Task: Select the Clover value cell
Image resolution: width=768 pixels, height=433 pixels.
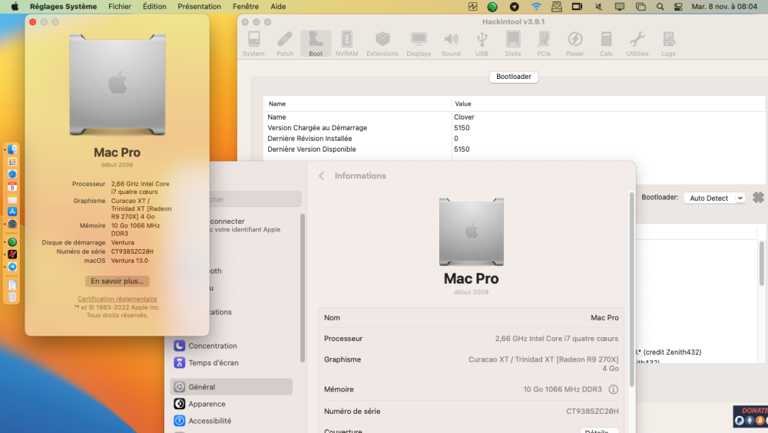Action: click(x=464, y=117)
